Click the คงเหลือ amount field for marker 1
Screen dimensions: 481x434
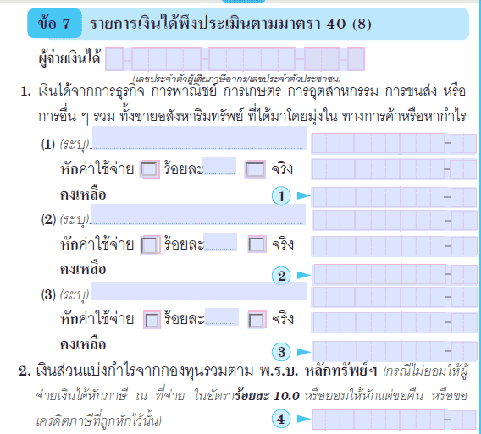[x=394, y=197]
